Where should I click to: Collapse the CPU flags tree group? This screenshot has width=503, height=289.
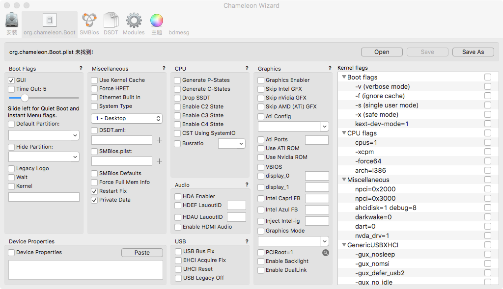pyautogui.click(x=344, y=132)
